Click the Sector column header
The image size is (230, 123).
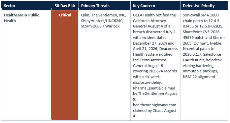[26, 6]
